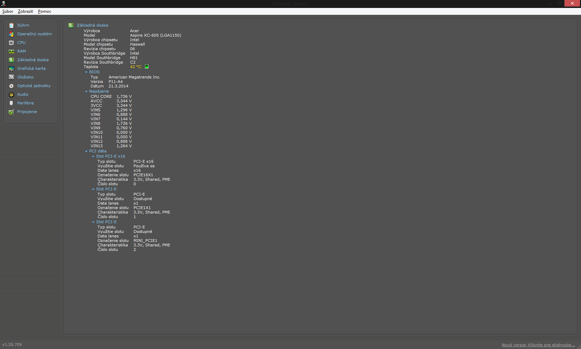Switch to the Operačný systém section

coord(35,34)
